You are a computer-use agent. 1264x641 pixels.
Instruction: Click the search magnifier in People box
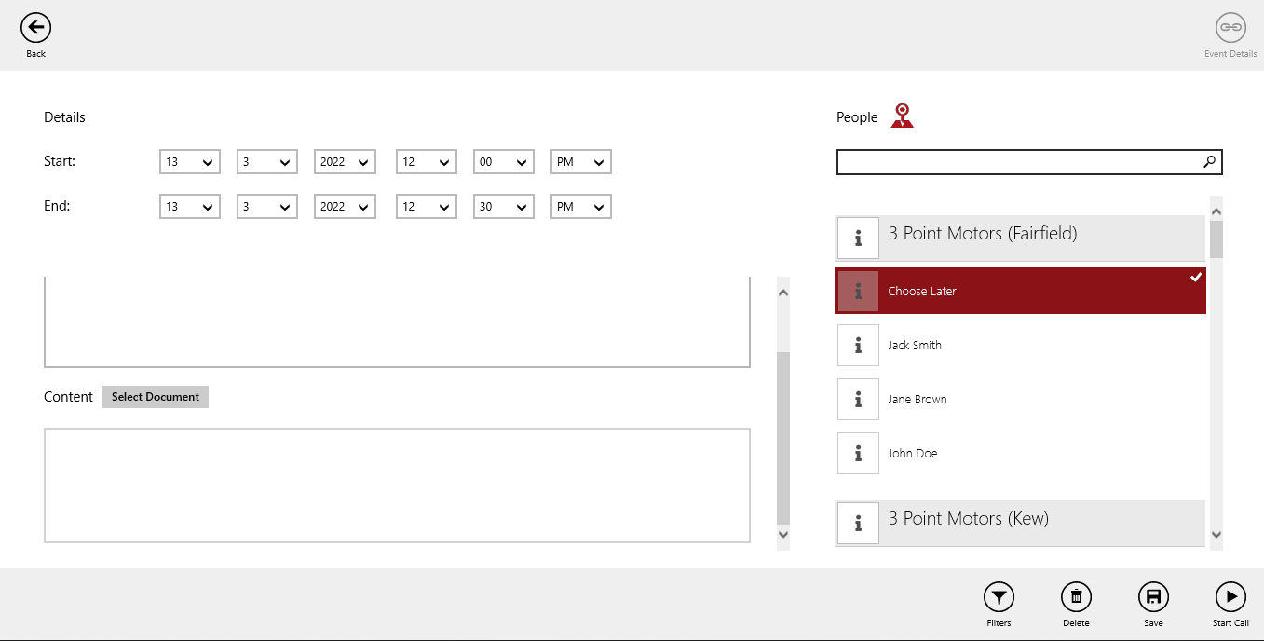point(1209,162)
